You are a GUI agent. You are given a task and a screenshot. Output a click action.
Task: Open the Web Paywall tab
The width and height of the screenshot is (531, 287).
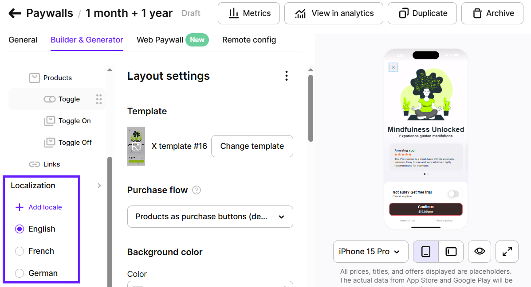coord(160,40)
